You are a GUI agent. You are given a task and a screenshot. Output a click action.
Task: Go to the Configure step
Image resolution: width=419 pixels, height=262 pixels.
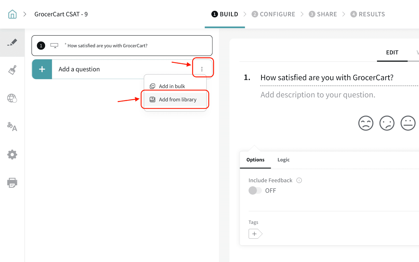click(x=273, y=14)
